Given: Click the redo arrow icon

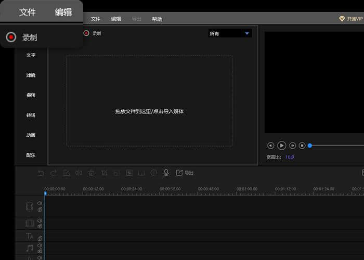Looking at the screenshot, I should pos(54,173).
